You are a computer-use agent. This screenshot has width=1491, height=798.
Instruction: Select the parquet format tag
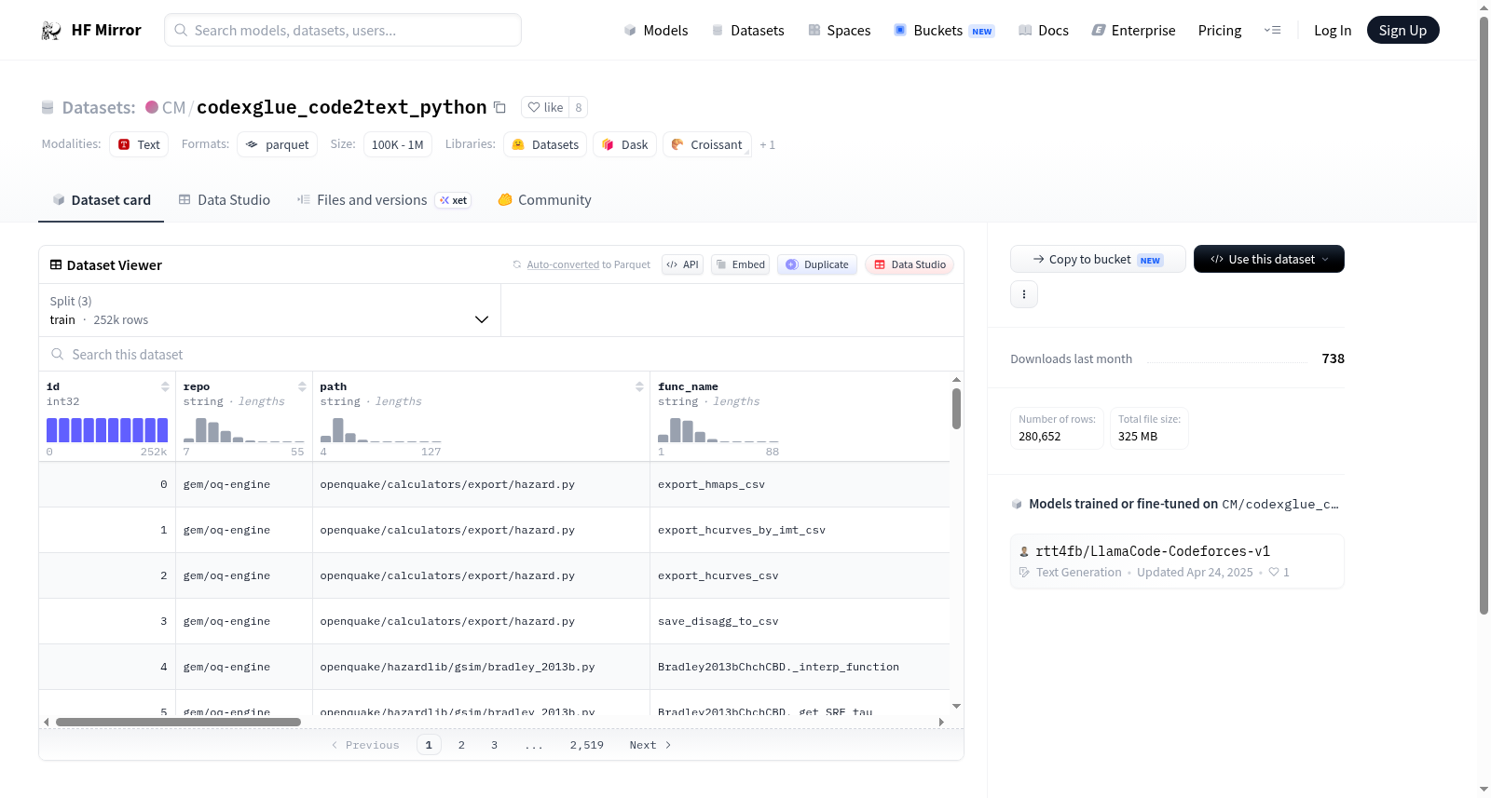(277, 144)
